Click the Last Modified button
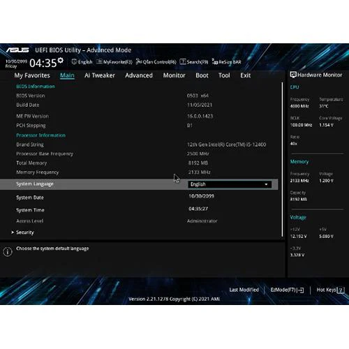The height and width of the screenshot is (349, 349). 244,290
